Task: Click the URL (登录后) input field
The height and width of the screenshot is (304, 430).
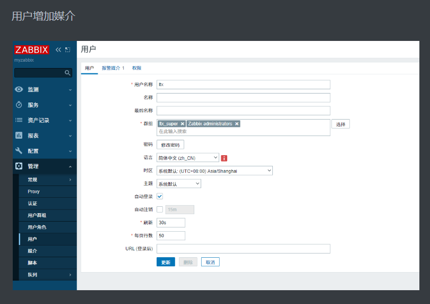Action: [244, 249]
